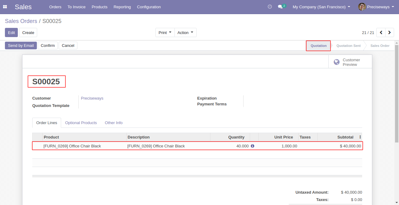
Task: Open Preciseways customer link
Action: coord(92,98)
